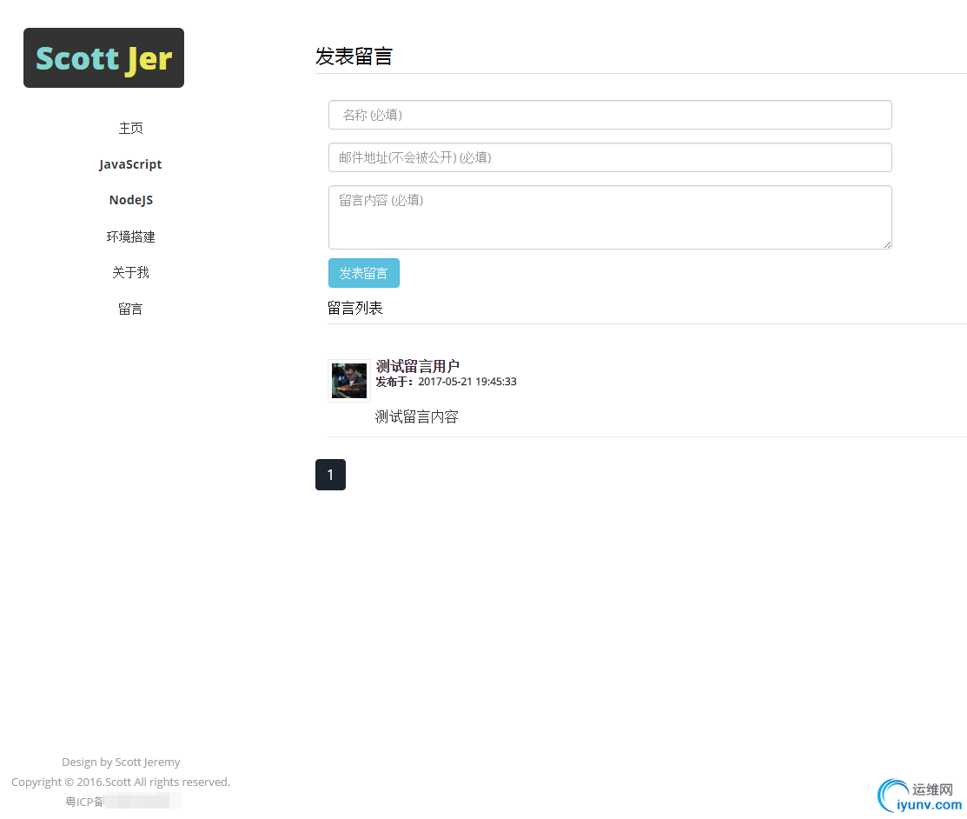Select pagination page 1
This screenshot has height=819, width=967.
pyautogui.click(x=330, y=475)
